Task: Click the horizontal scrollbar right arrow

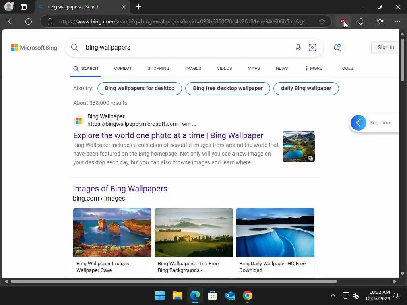Action: [x=395, y=282]
